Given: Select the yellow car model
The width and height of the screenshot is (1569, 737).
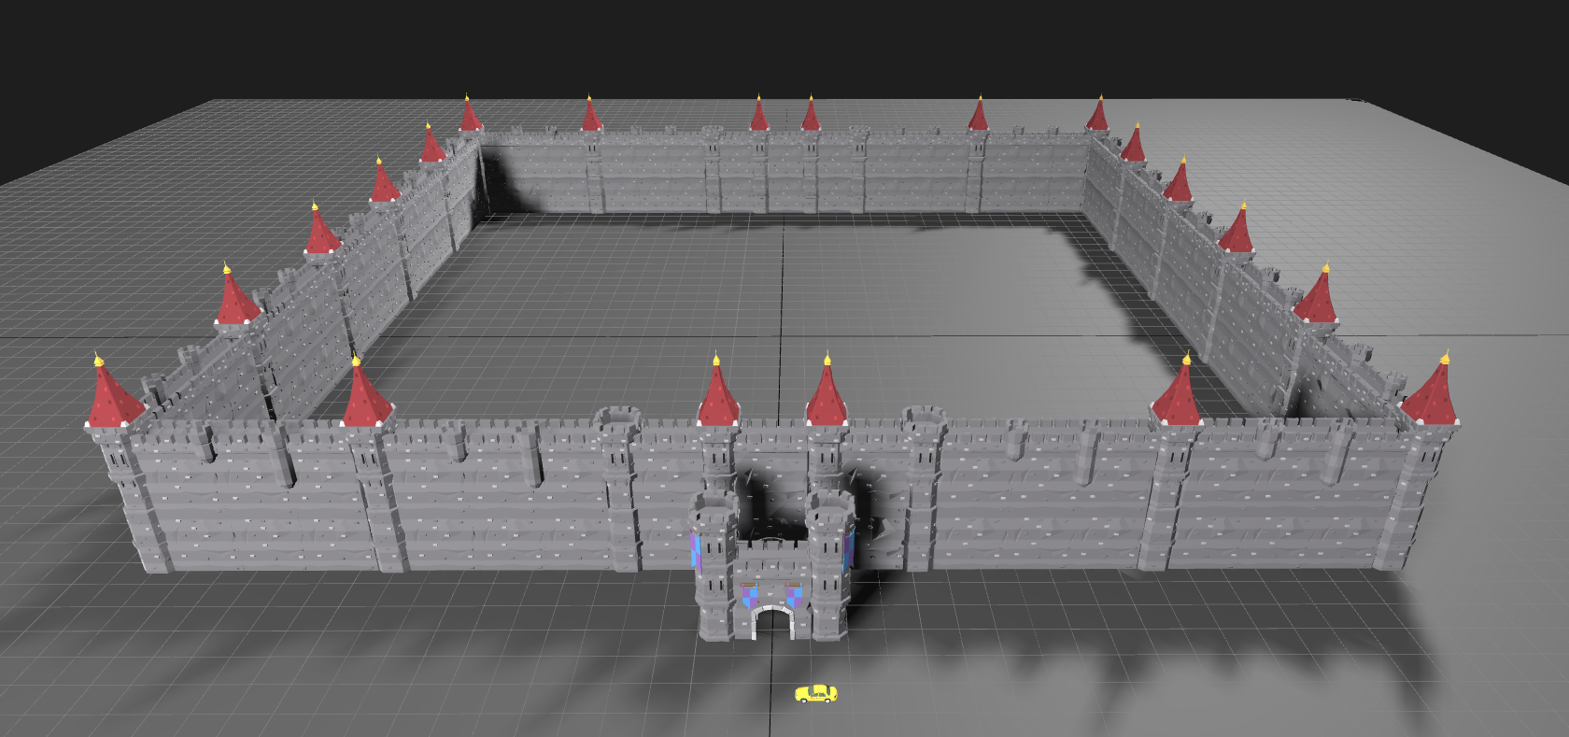Looking at the screenshot, I should click(x=815, y=693).
